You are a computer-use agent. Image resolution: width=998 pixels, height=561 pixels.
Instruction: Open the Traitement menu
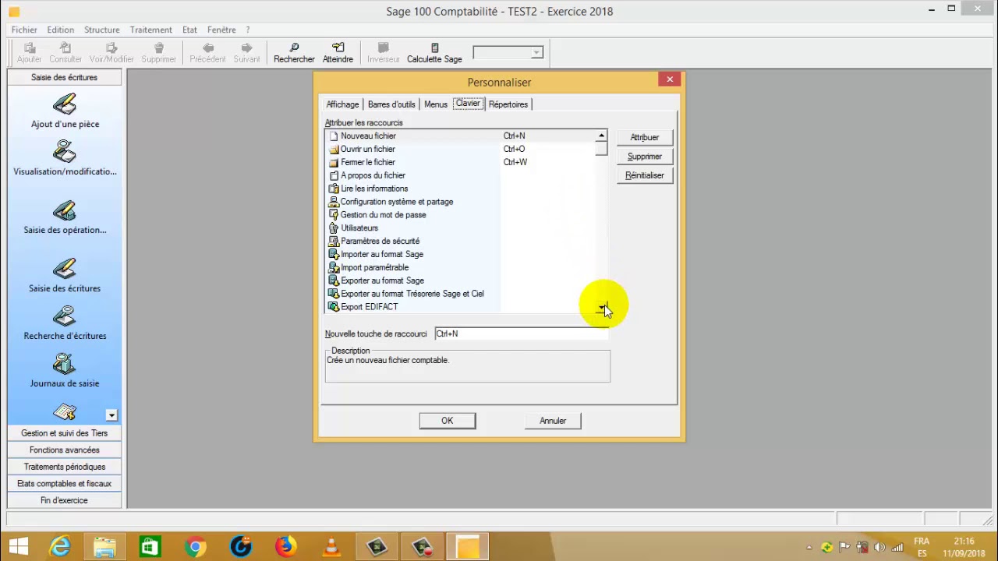coord(151,30)
